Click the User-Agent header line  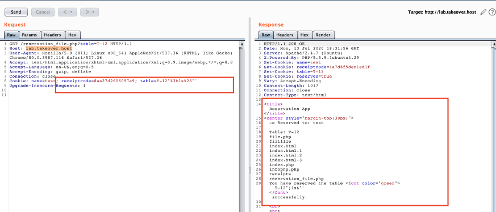coord(121,56)
